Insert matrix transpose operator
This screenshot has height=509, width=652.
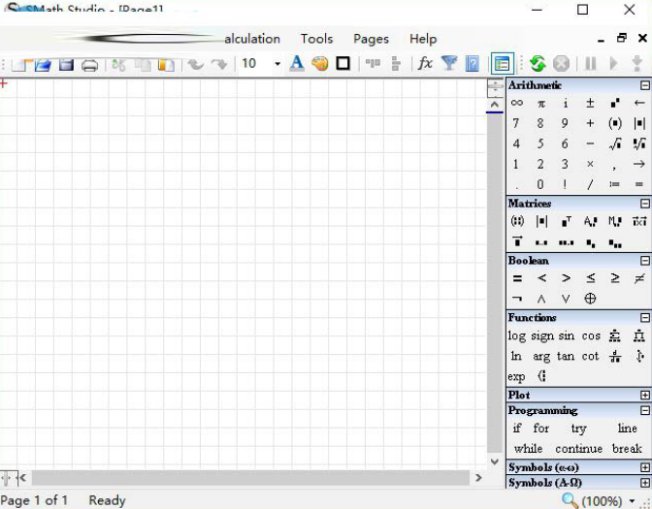[x=566, y=222]
